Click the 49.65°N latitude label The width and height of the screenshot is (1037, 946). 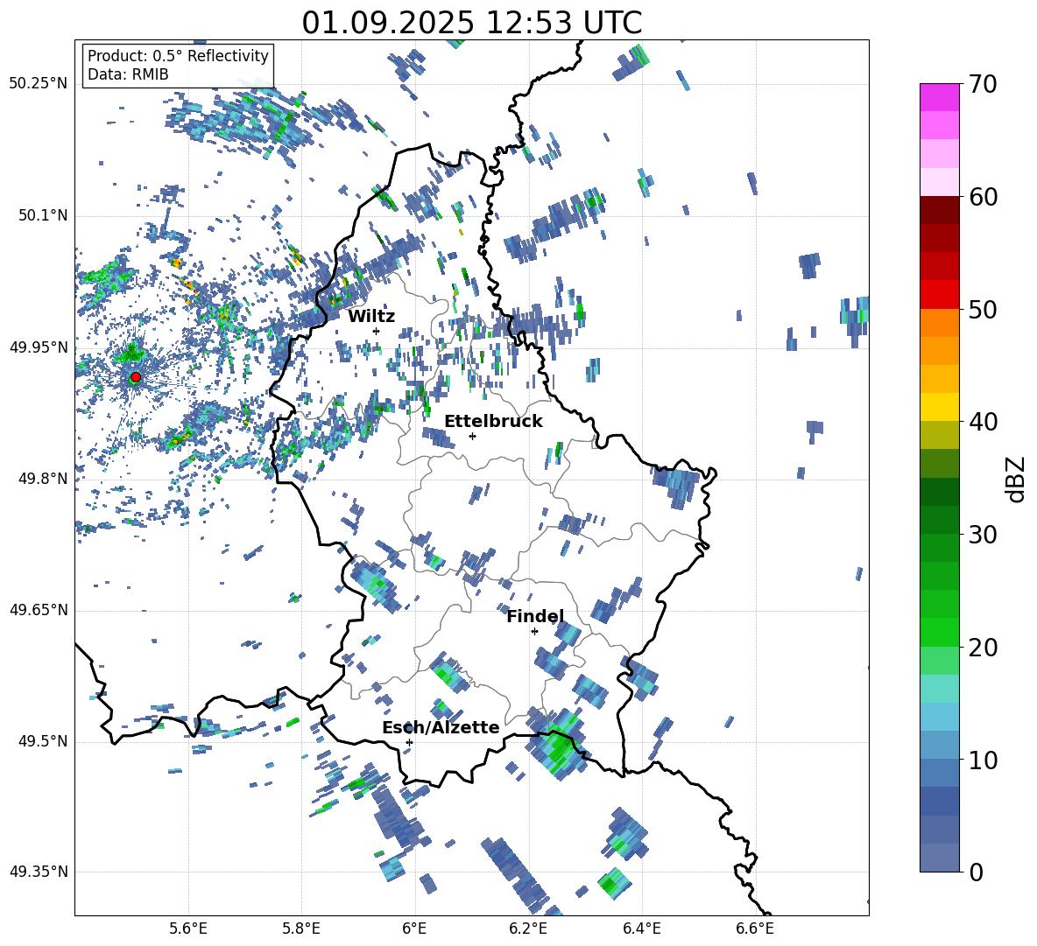pyautogui.click(x=39, y=610)
